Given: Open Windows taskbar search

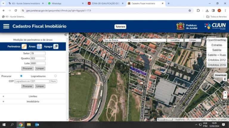Looking at the screenshot, I should coord(12,125).
